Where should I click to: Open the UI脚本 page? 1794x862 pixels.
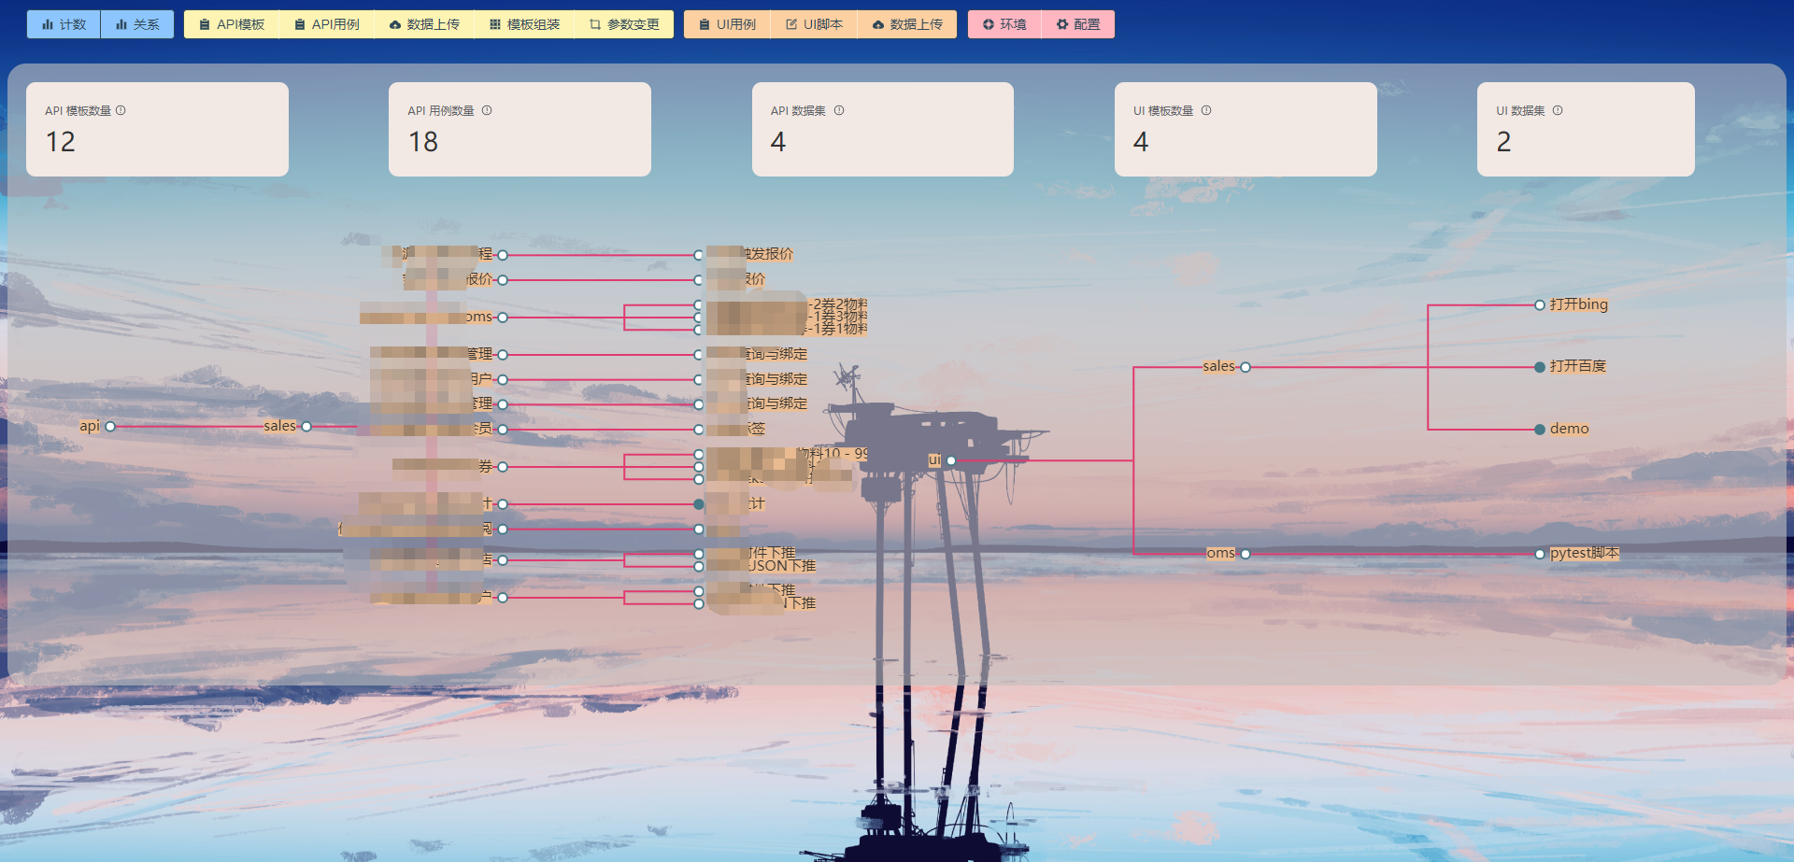(x=814, y=24)
